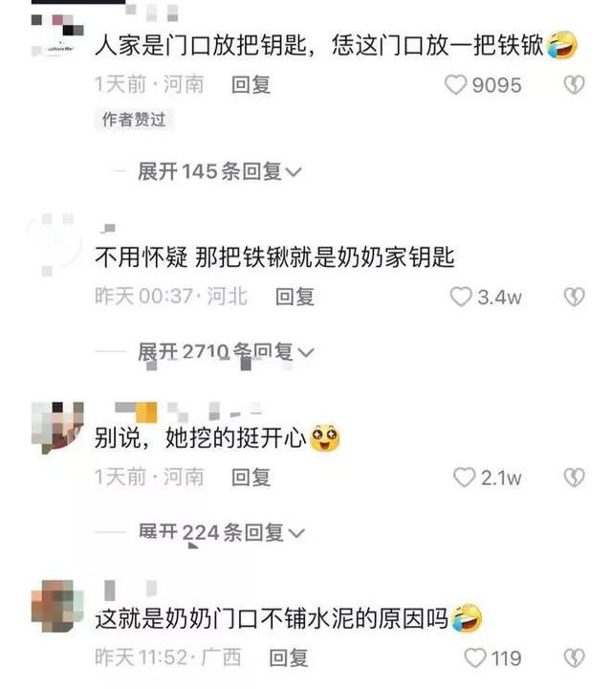This screenshot has height=689, width=612.
Task: Reply to the 1天前·河南 铁锨 comment
Action: pyautogui.click(x=251, y=85)
